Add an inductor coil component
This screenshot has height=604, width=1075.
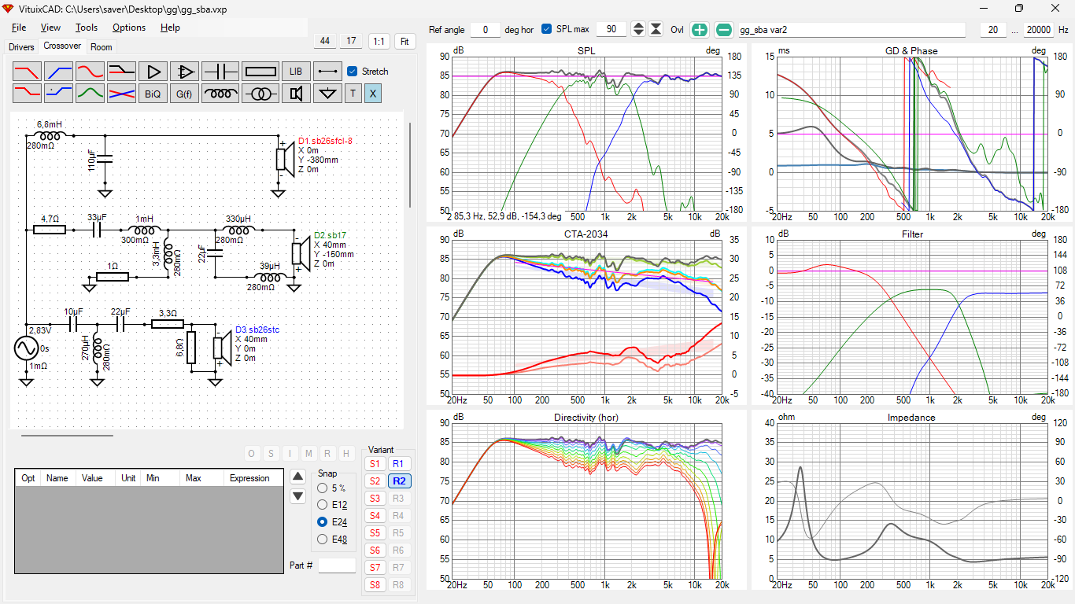(x=220, y=94)
